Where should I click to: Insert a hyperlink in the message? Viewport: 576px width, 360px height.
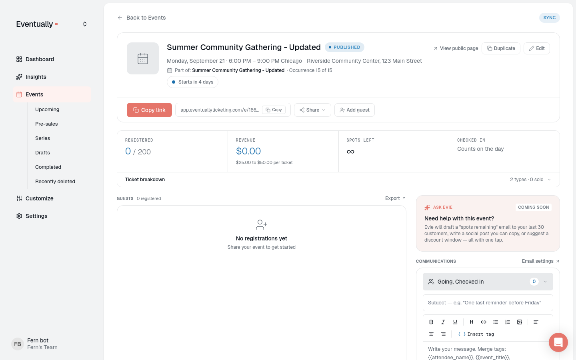(484, 322)
